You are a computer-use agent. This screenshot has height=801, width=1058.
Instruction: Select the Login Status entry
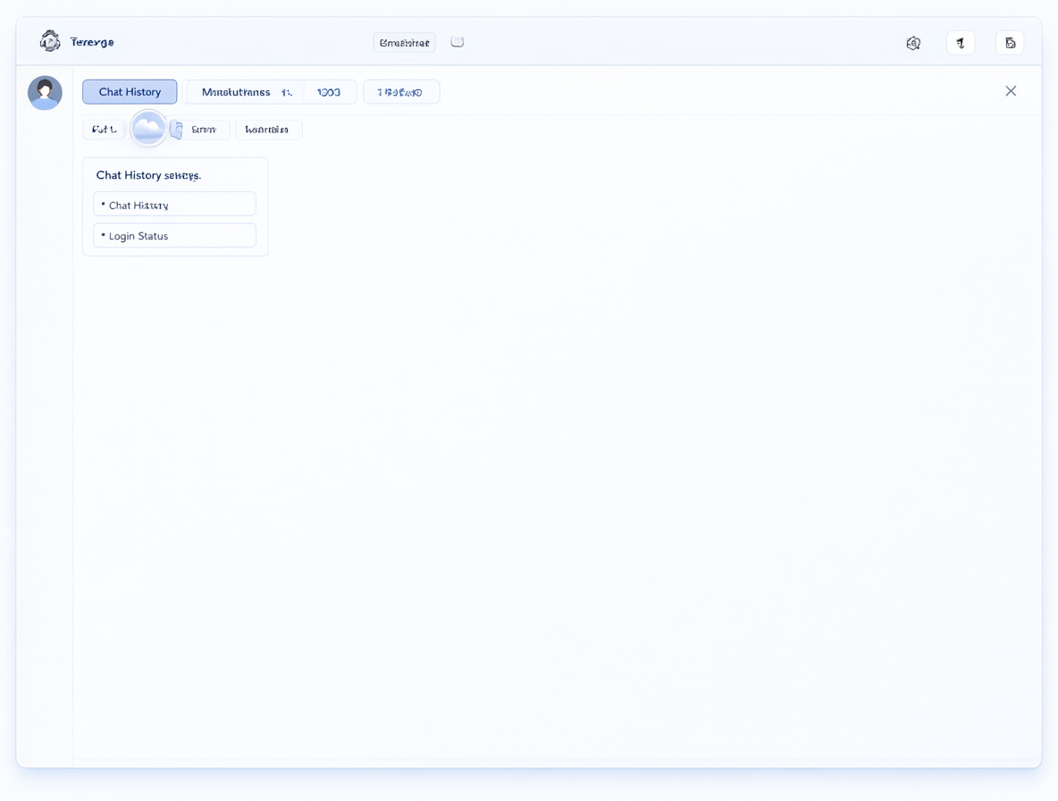[x=175, y=235]
